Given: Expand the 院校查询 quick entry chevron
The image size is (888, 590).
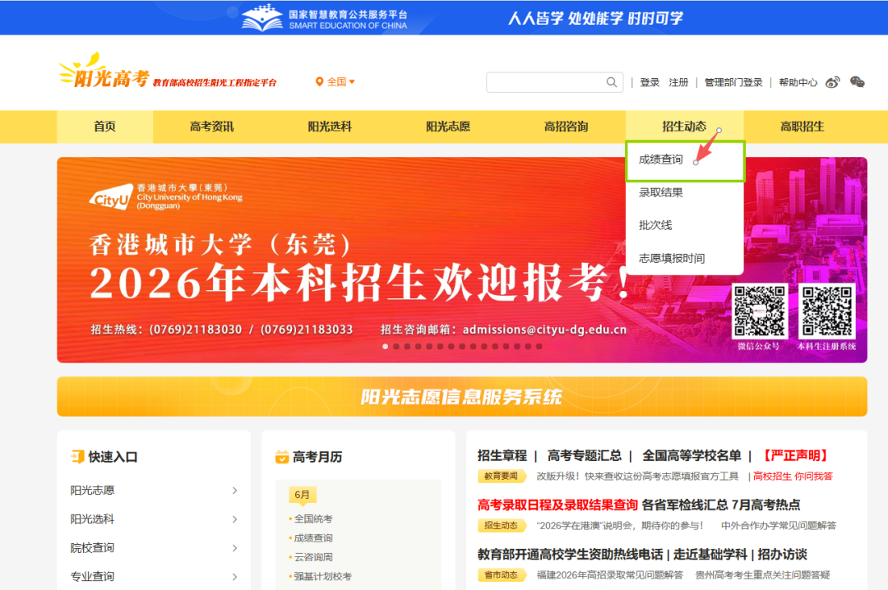Looking at the screenshot, I should 234,548.
